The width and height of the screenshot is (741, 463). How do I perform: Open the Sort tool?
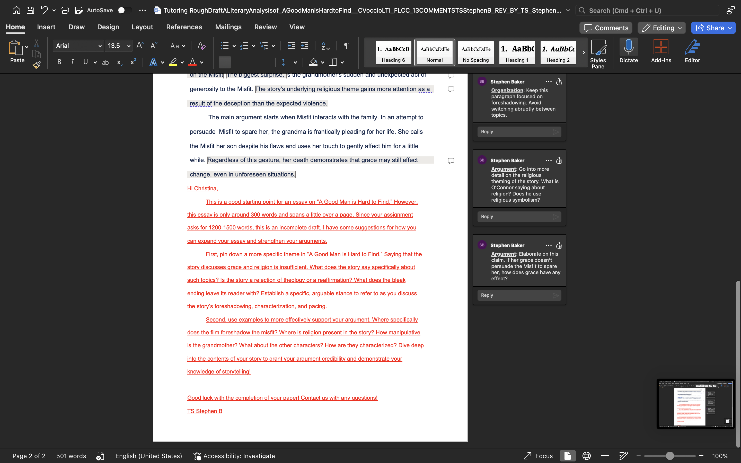tap(325, 46)
